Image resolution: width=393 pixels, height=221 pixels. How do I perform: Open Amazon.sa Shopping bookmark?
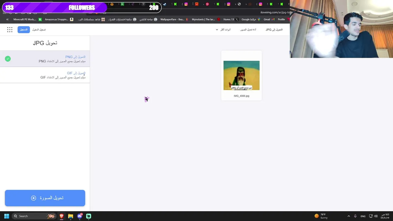click(59, 19)
